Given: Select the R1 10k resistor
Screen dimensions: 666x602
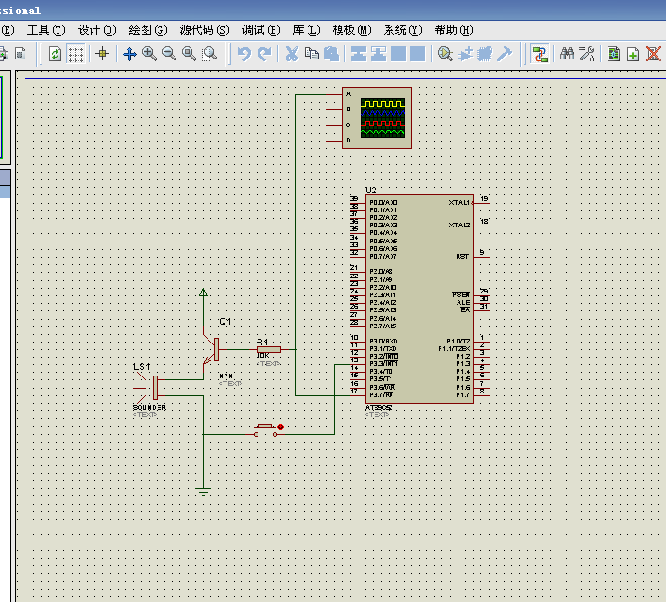Looking at the screenshot, I should coord(269,350).
